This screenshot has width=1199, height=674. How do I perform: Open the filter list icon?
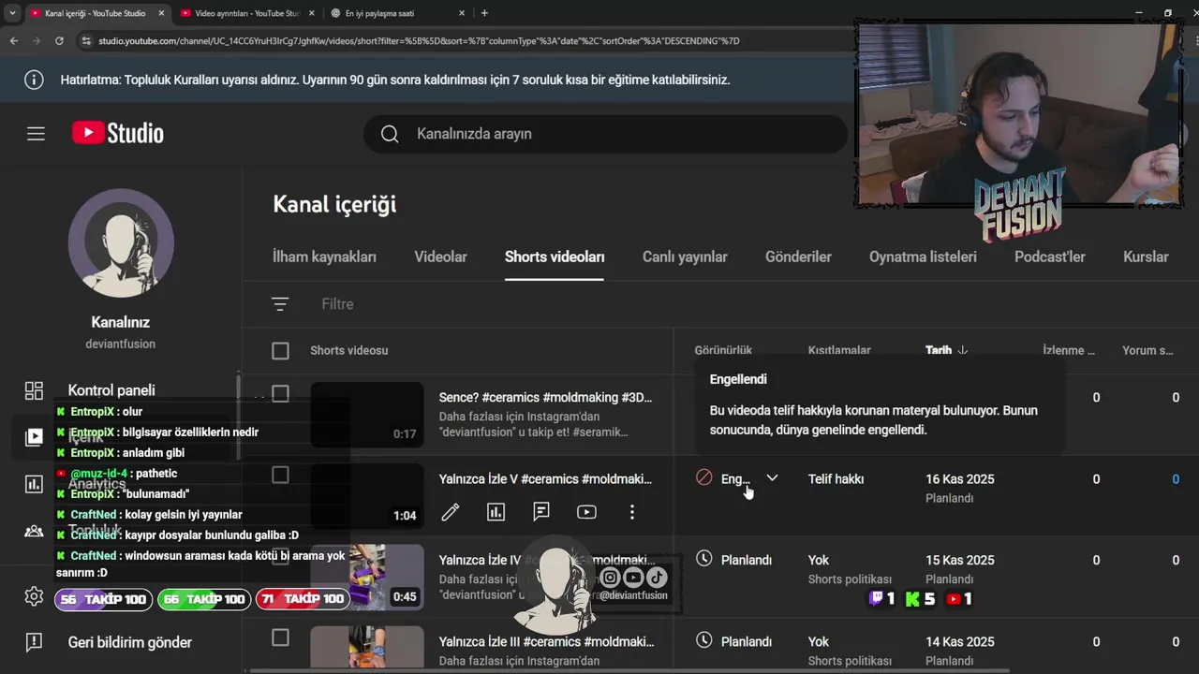tap(280, 304)
